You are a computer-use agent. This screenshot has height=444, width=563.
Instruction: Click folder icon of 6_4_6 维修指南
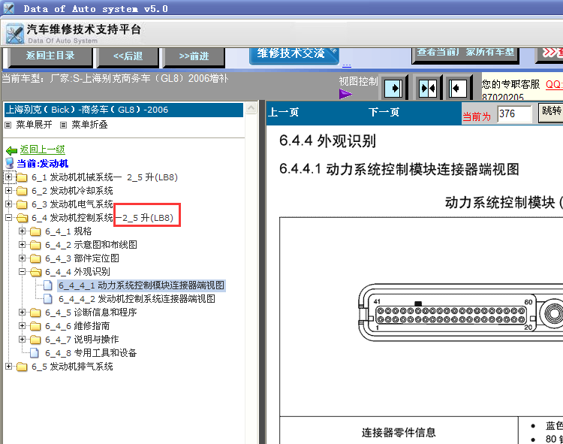[35, 326]
